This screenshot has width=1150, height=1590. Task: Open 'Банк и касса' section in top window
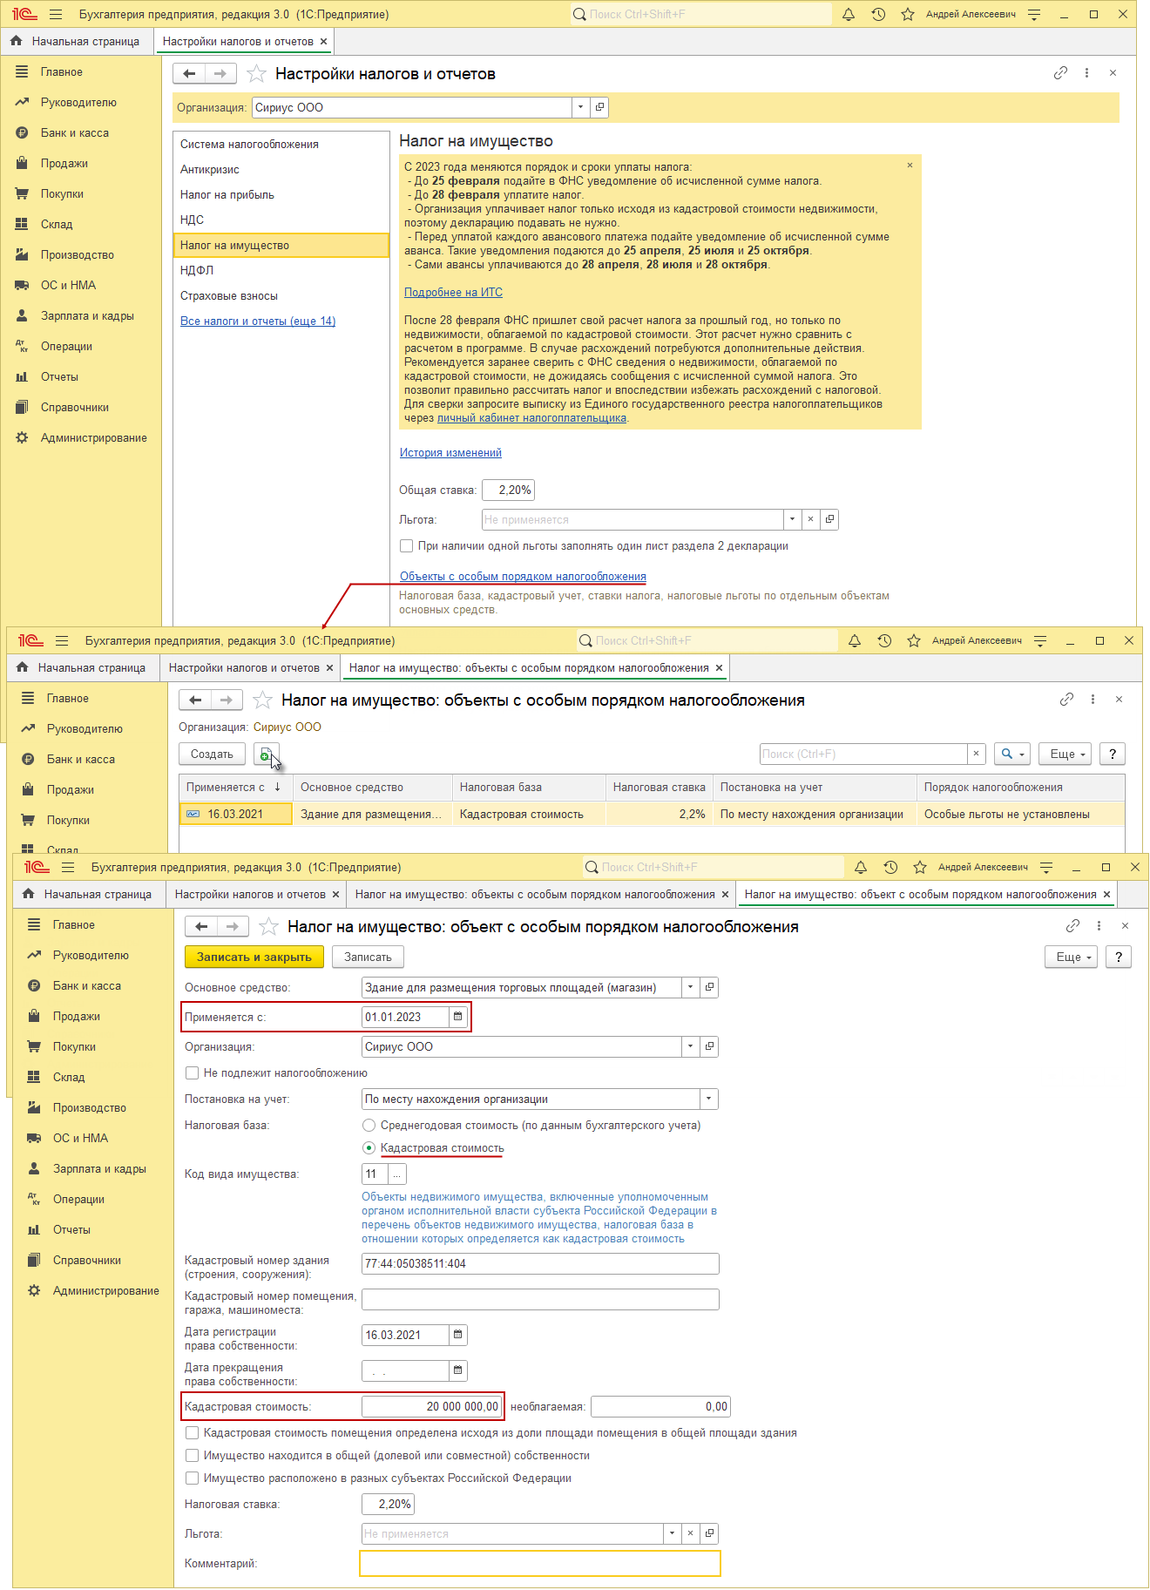pos(75,133)
